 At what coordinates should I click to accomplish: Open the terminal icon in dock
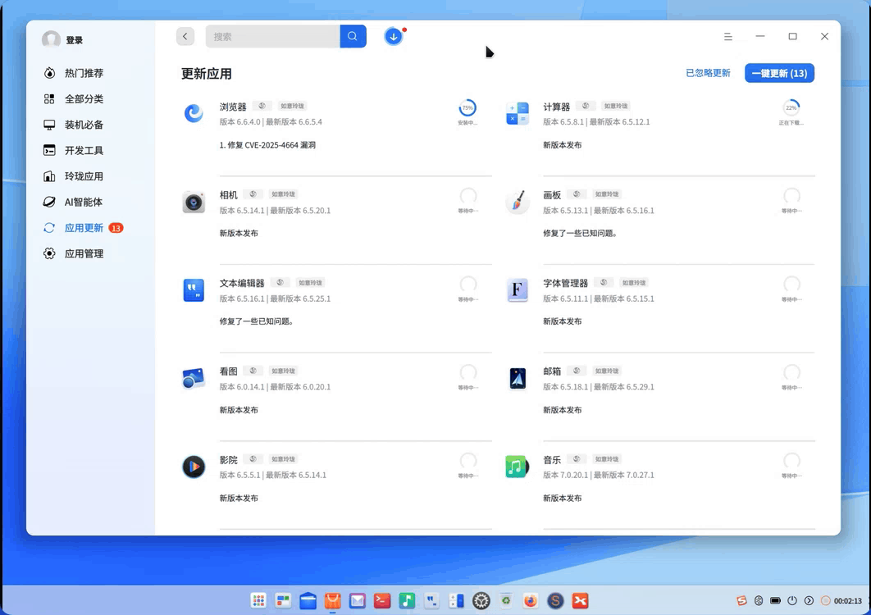coord(381,600)
